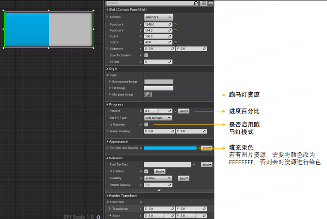The height and width of the screenshot is (219, 327).
Task: Select the progress bar widget in designer canvas
Action: [x=49, y=29]
